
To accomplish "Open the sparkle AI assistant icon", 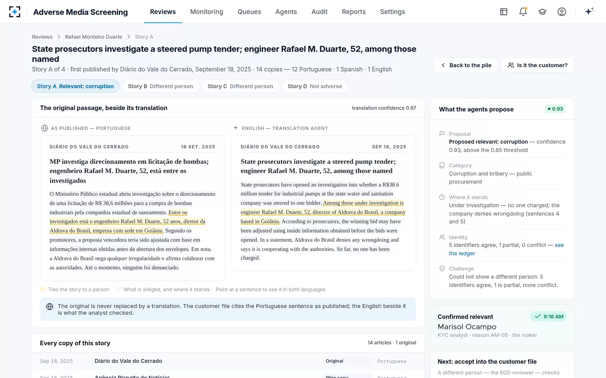I will [589, 11].
